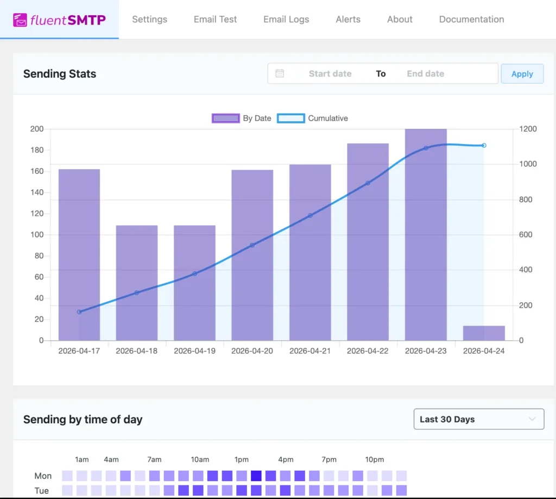The image size is (556, 499).
Task: Click the final cumulative data point on the line
Action: click(483, 145)
